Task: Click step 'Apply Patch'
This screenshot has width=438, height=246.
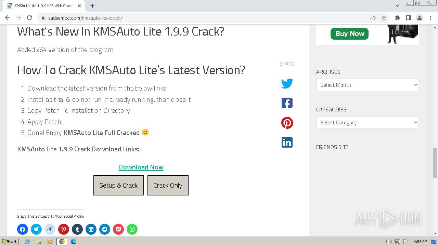Action: 44,122
